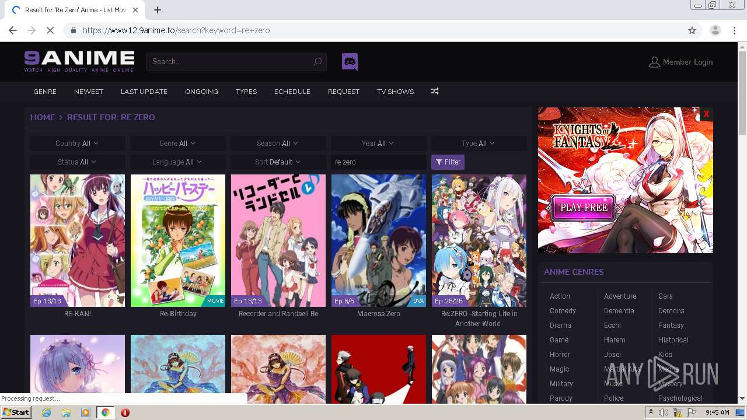This screenshot has height=420, width=747.
Task: Stop page loading with X button
Action: [50, 30]
